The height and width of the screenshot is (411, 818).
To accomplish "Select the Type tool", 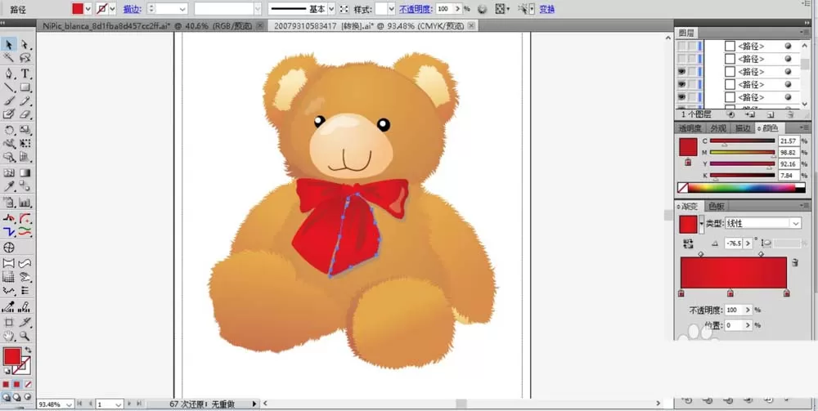I will [x=25, y=74].
